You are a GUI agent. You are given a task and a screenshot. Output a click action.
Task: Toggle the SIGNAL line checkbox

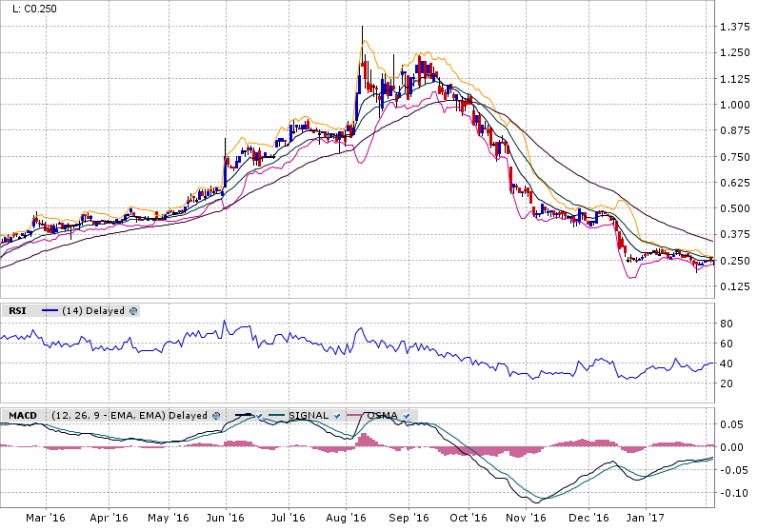click(x=337, y=415)
